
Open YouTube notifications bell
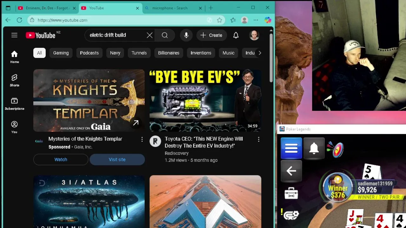(x=236, y=35)
